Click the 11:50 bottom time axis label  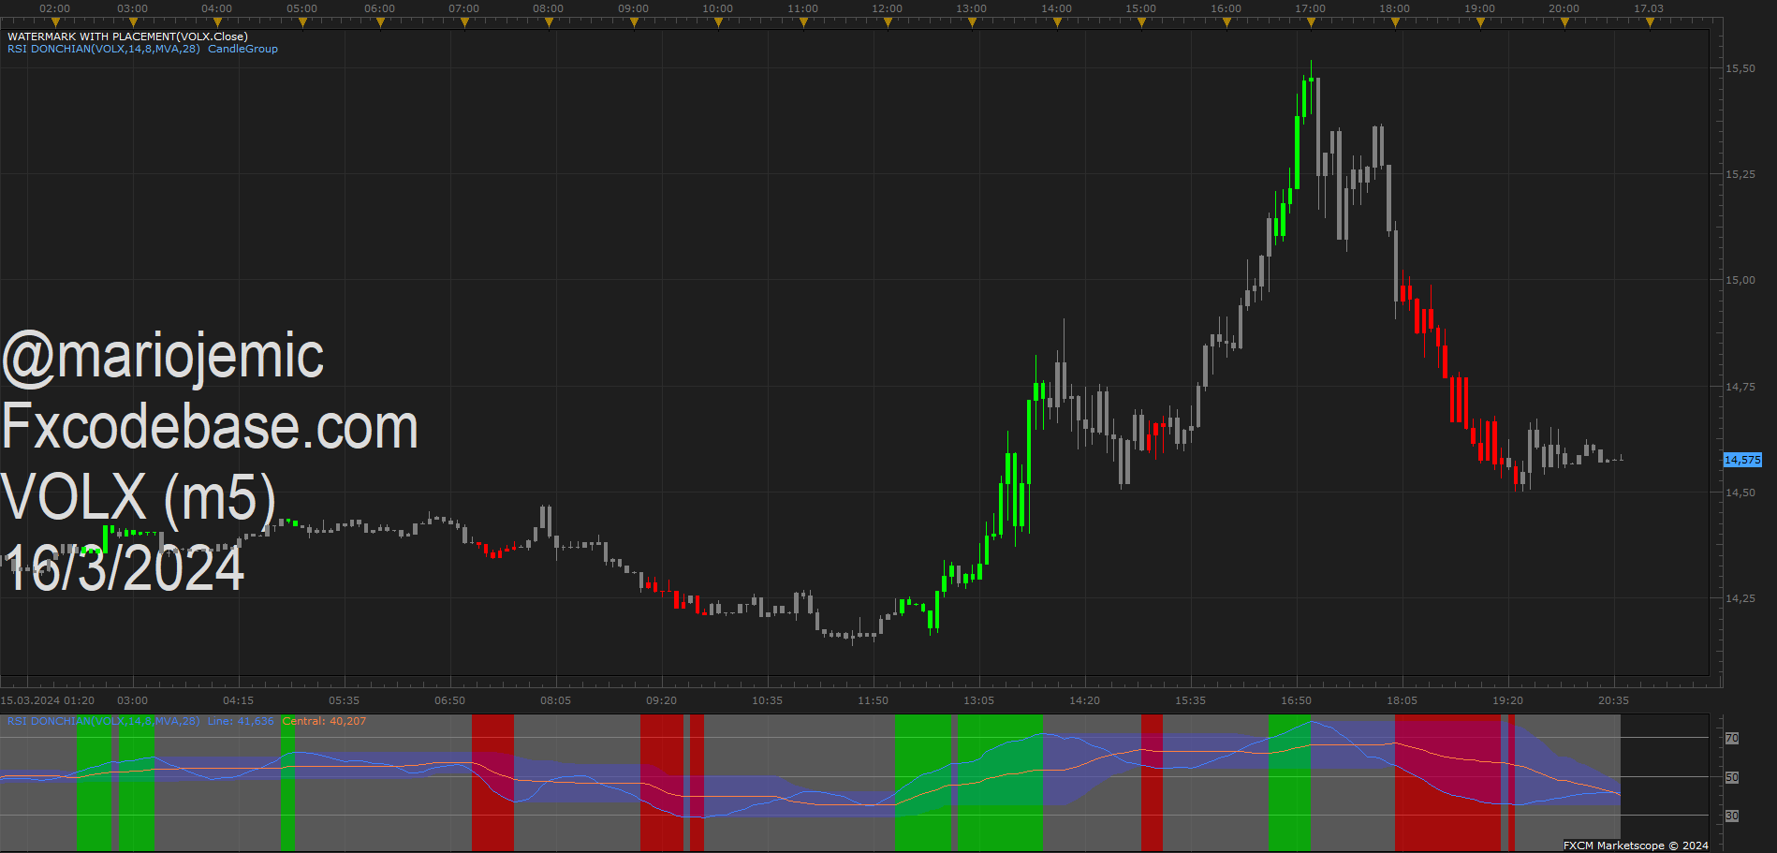(x=874, y=700)
